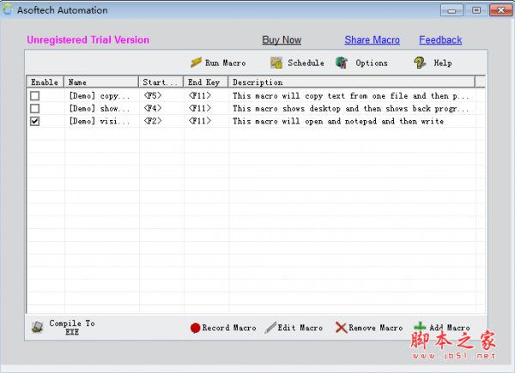Open the Options label button
This screenshot has height=373, width=515.
[372, 63]
